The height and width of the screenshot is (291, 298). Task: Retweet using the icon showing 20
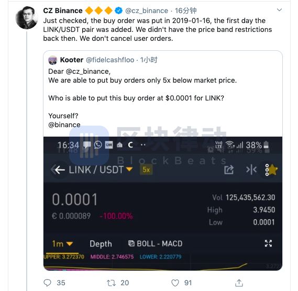pos(111,283)
